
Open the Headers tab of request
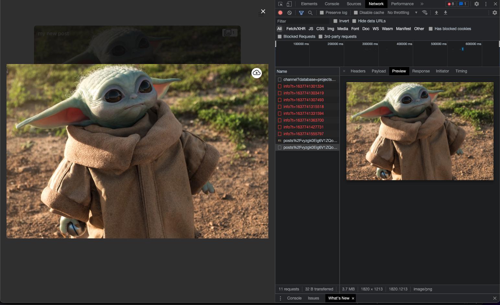tap(358, 71)
